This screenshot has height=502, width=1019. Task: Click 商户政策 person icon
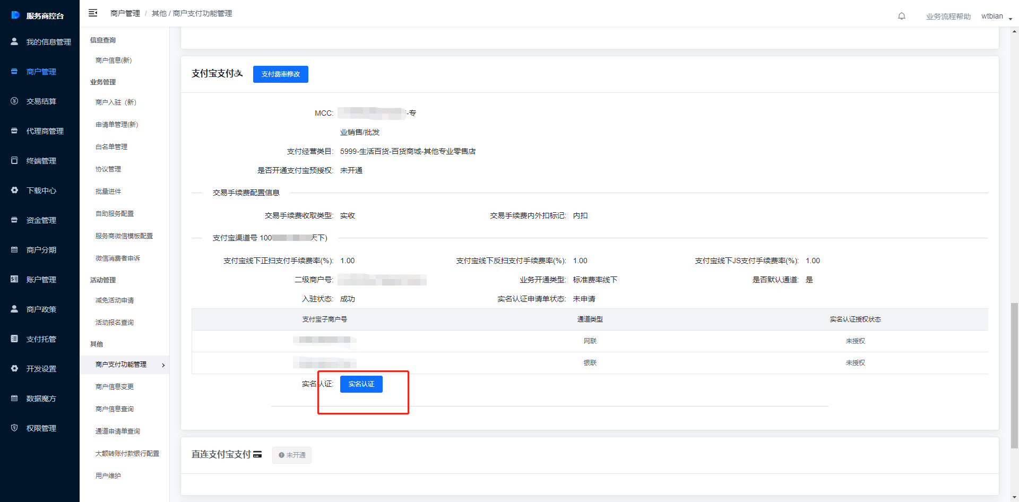14,309
